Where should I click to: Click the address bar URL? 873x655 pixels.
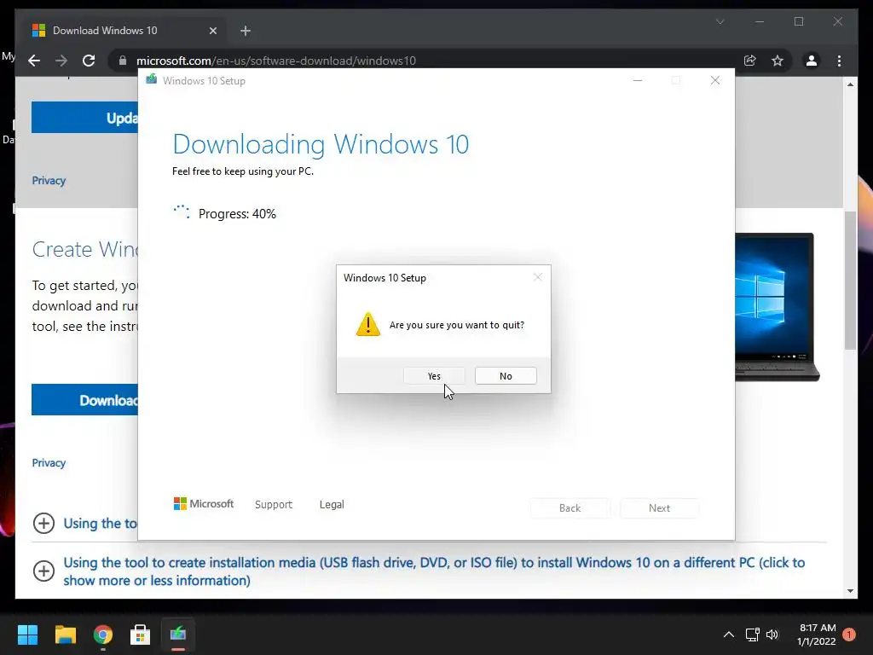click(x=275, y=61)
